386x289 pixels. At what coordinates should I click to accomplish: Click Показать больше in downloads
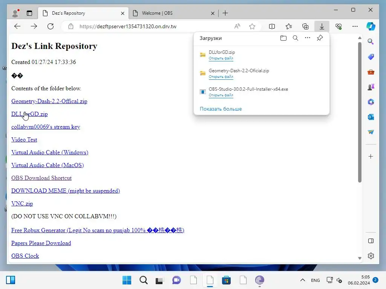tap(221, 109)
